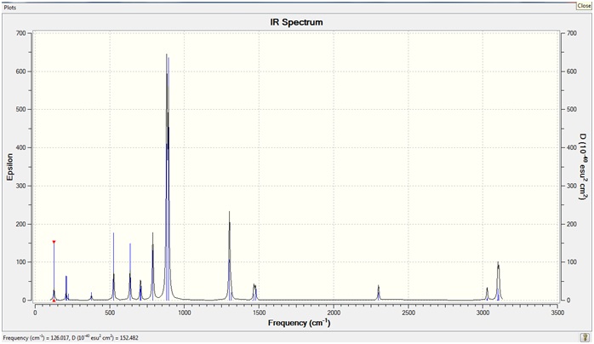
Task: Click the 3500 tick label on frequency axis
Action: click(557, 313)
